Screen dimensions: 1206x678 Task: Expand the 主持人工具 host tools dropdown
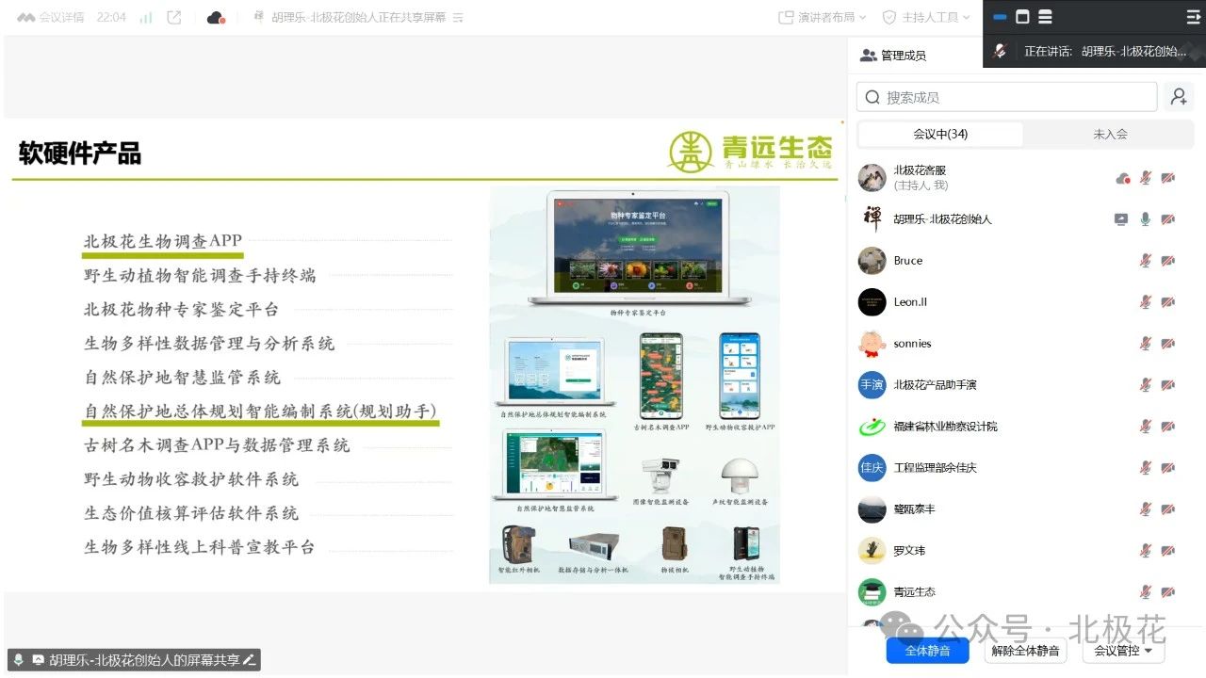tap(925, 17)
